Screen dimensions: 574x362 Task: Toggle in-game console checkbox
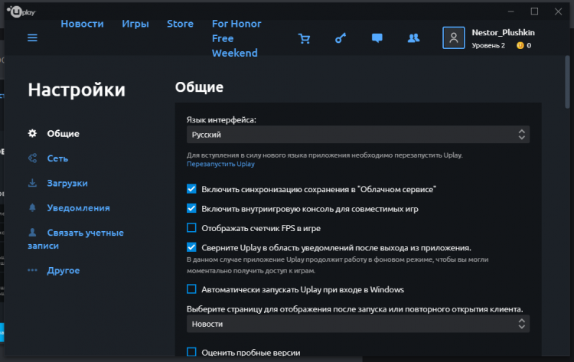(191, 208)
